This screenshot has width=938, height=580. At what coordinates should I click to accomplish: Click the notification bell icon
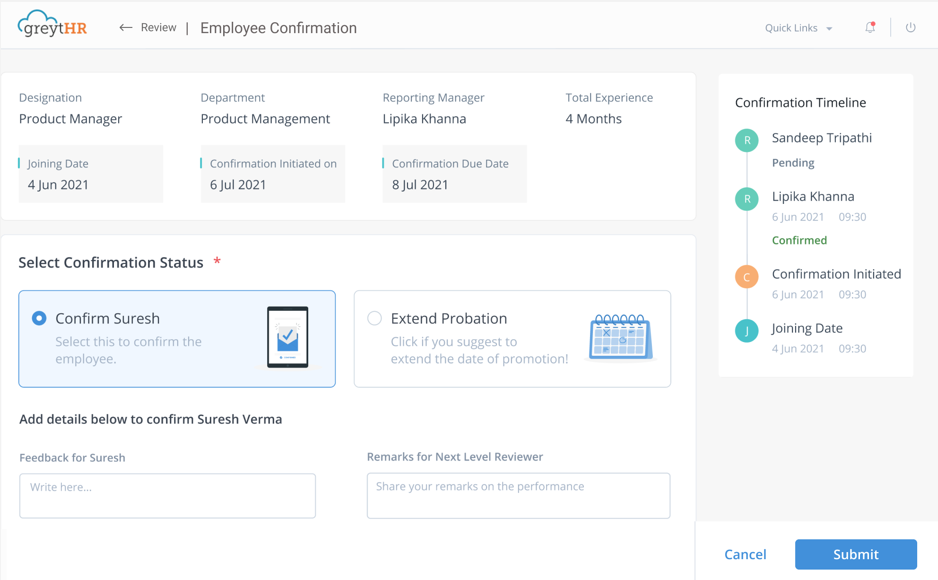point(869,27)
